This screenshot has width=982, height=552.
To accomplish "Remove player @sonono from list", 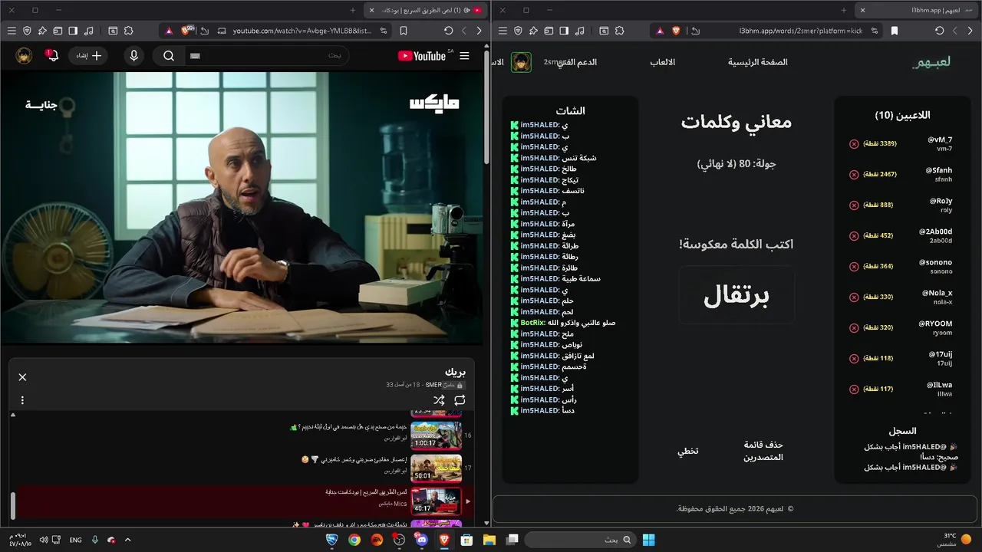I will pos(854,266).
